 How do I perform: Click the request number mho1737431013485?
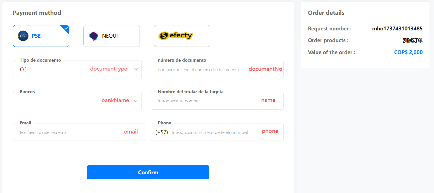pyautogui.click(x=397, y=29)
